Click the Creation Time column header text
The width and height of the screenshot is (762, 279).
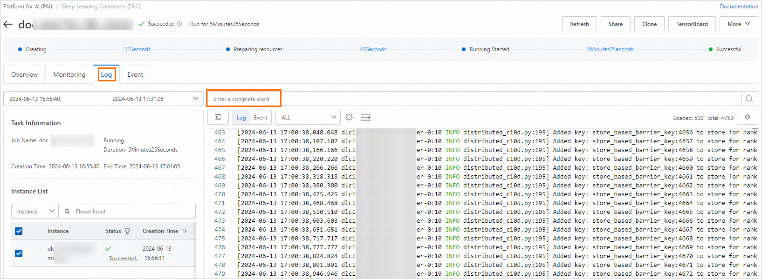[x=160, y=231]
